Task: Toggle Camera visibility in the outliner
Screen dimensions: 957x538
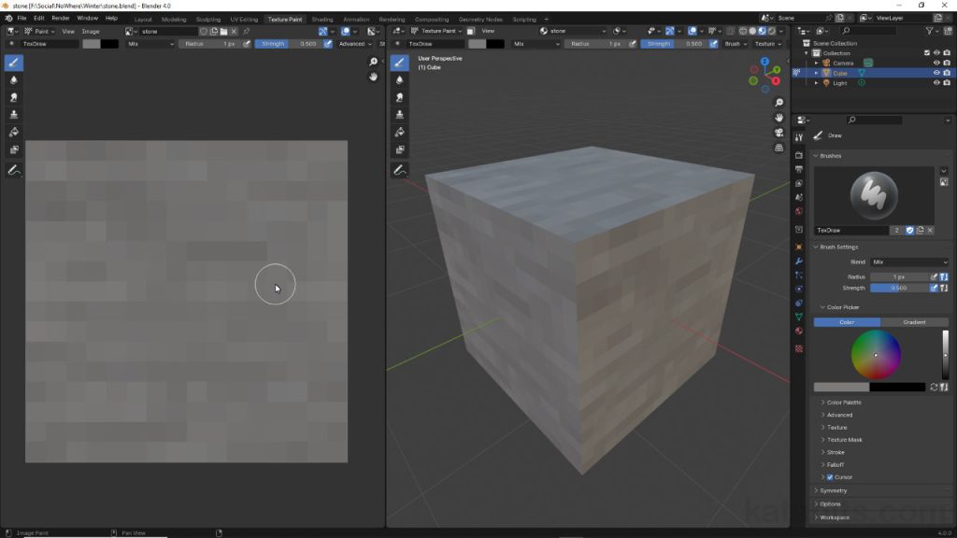Action: 937,63
